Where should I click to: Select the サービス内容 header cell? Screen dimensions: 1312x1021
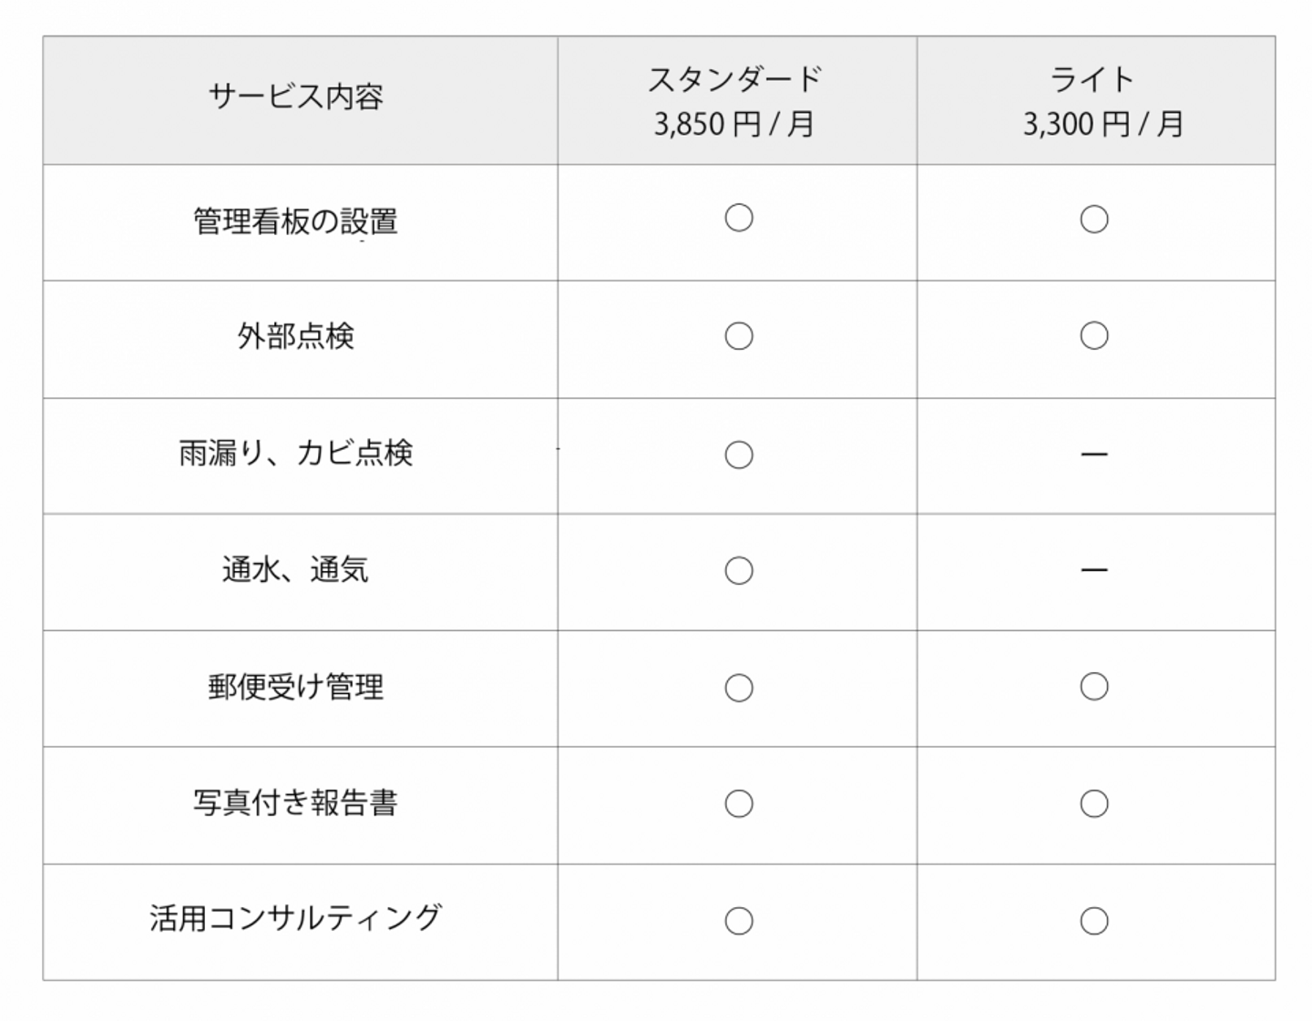[296, 97]
